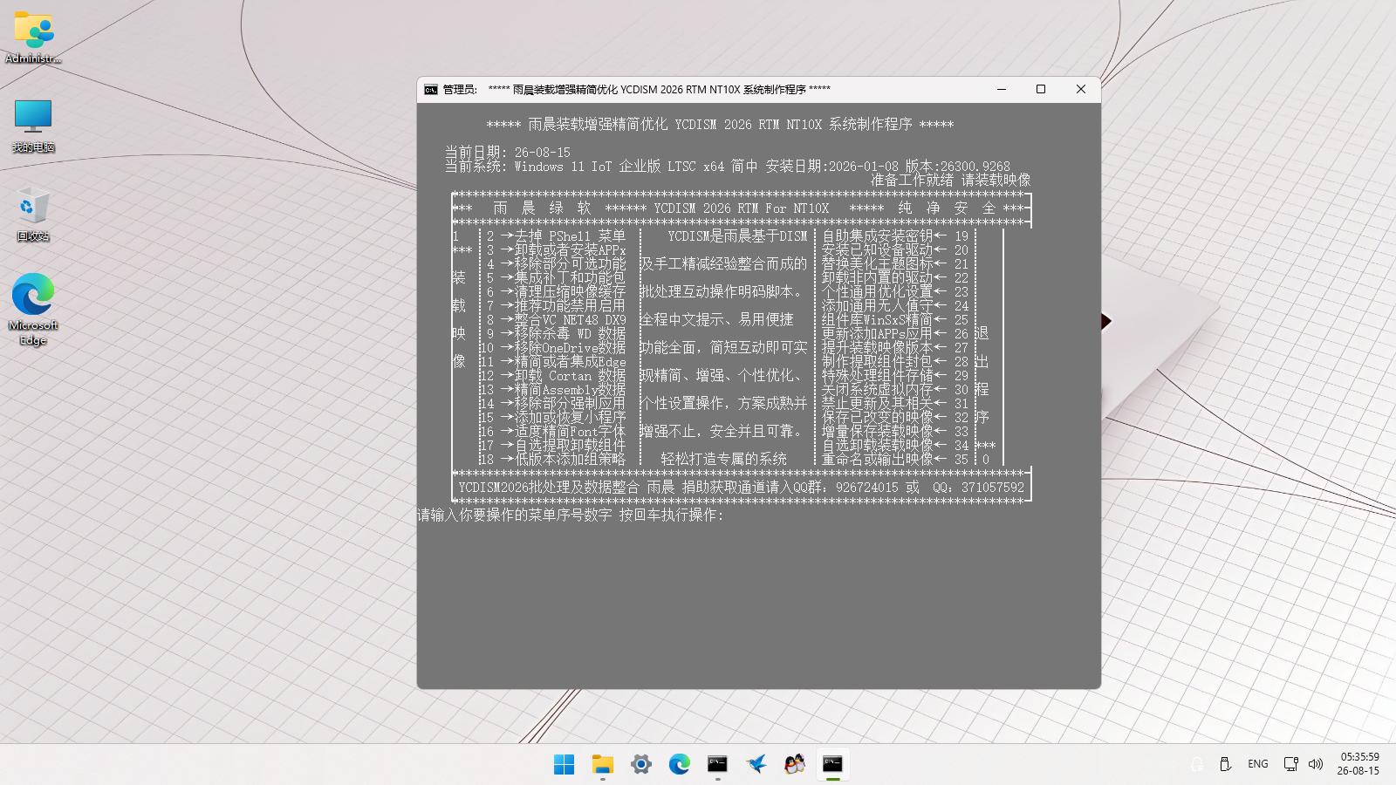Click the highlighted active console taskbar button
This screenshot has height=785, width=1396.
[x=833, y=765]
